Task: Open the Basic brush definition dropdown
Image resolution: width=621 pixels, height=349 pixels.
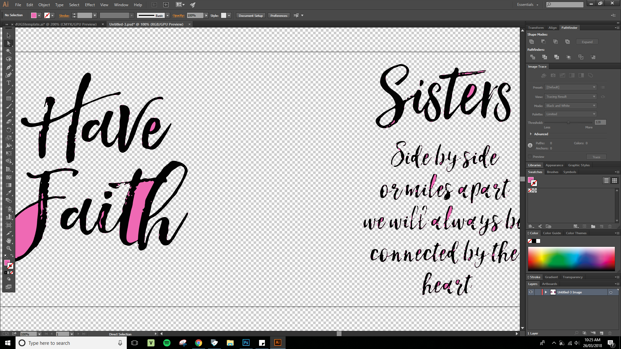Action: [168, 16]
